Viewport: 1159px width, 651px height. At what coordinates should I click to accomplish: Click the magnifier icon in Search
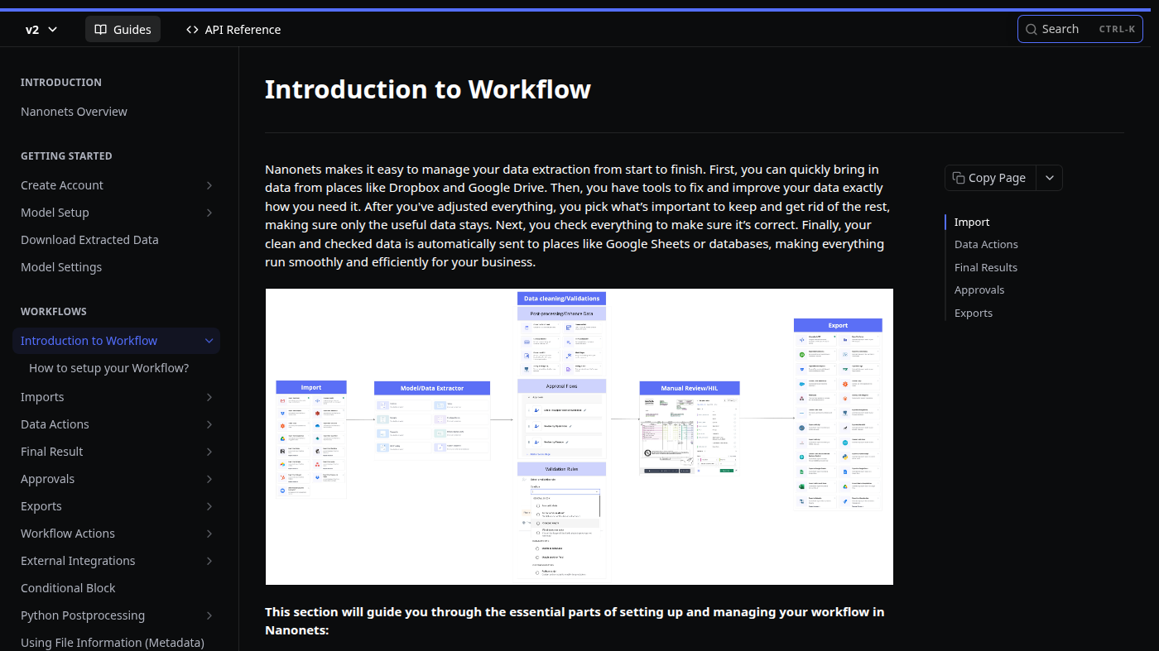(x=1032, y=29)
